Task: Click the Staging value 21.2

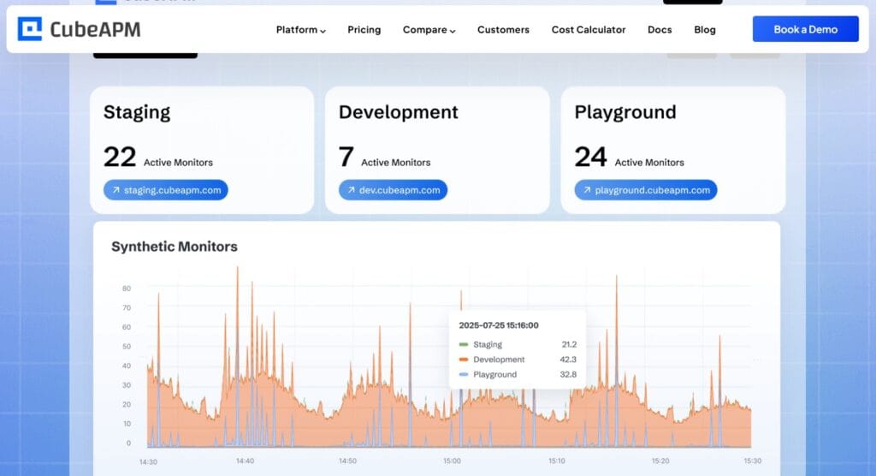Action: 569,344
